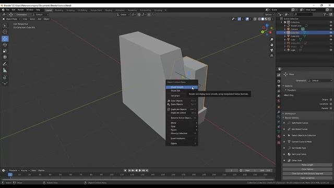334x188 pixels.
Task: Collapse the Other Tools section
Action: tap(284, 160)
